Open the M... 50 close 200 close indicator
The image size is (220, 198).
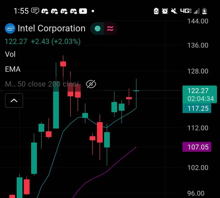[42, 84]
